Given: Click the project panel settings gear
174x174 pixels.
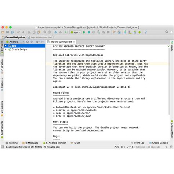Looking at the screenshot, I should click(37, 42).
